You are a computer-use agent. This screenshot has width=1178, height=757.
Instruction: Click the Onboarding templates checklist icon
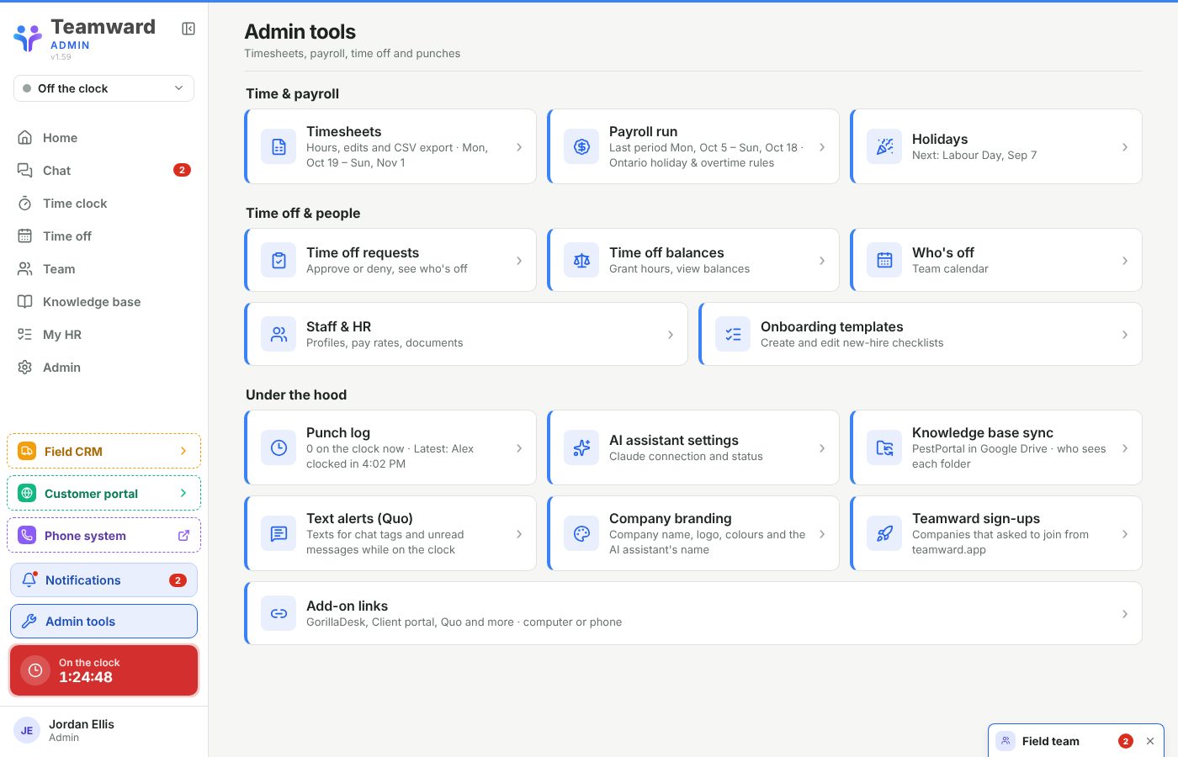[x=733, y=334]
